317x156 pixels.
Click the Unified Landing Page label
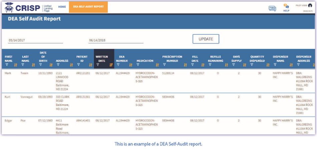click(x=48, y=8)
